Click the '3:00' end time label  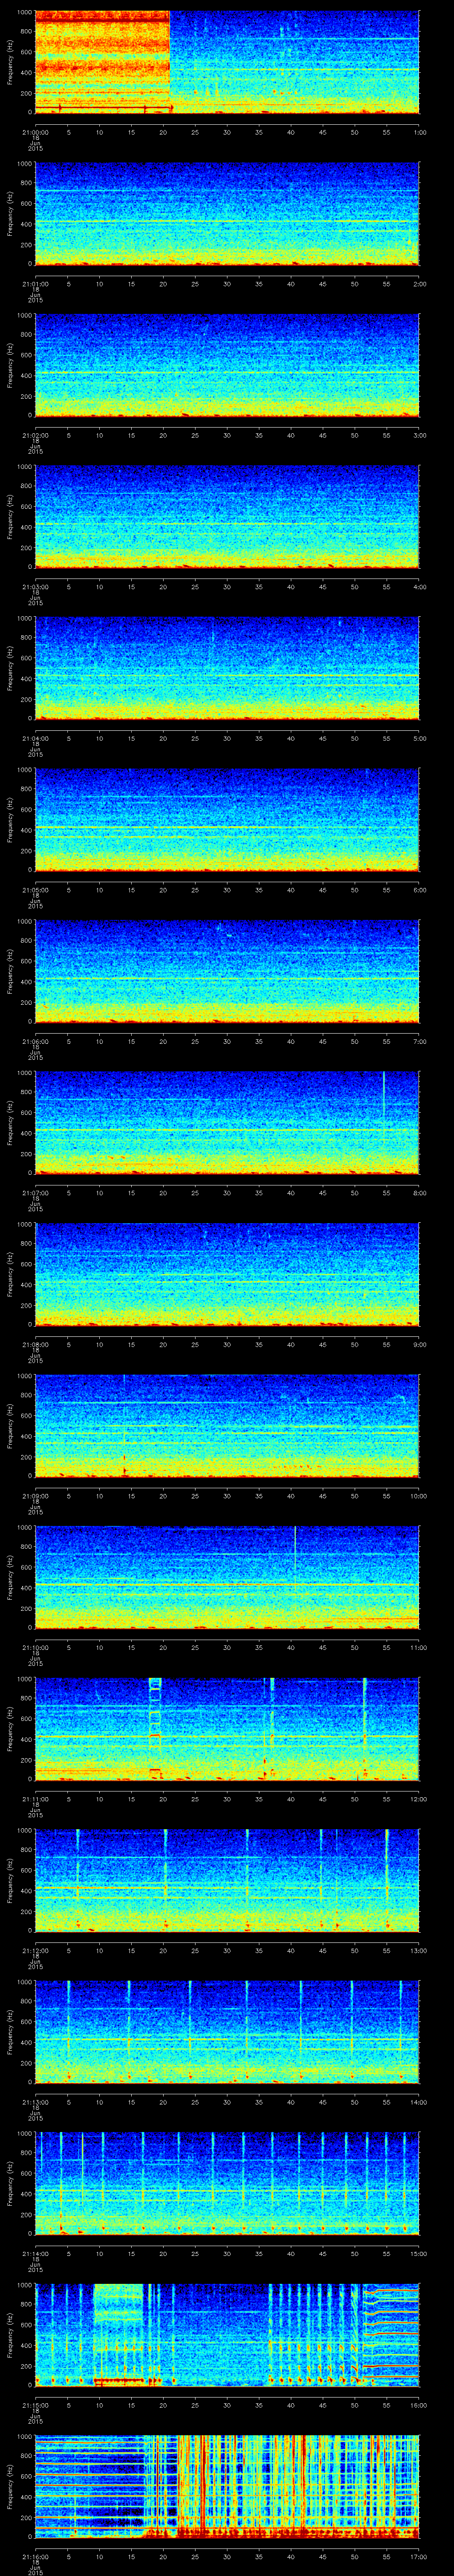point(420,435)
